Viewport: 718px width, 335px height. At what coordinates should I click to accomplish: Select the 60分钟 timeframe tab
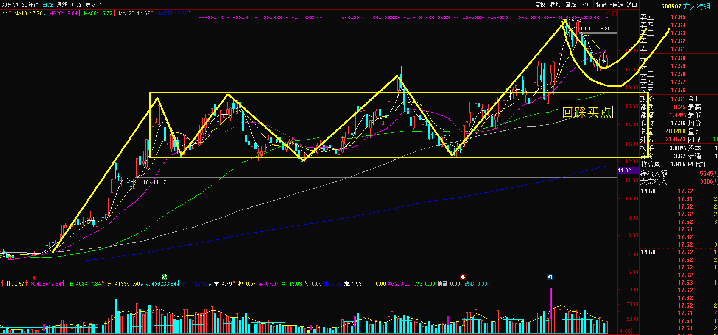click(30, 5)
